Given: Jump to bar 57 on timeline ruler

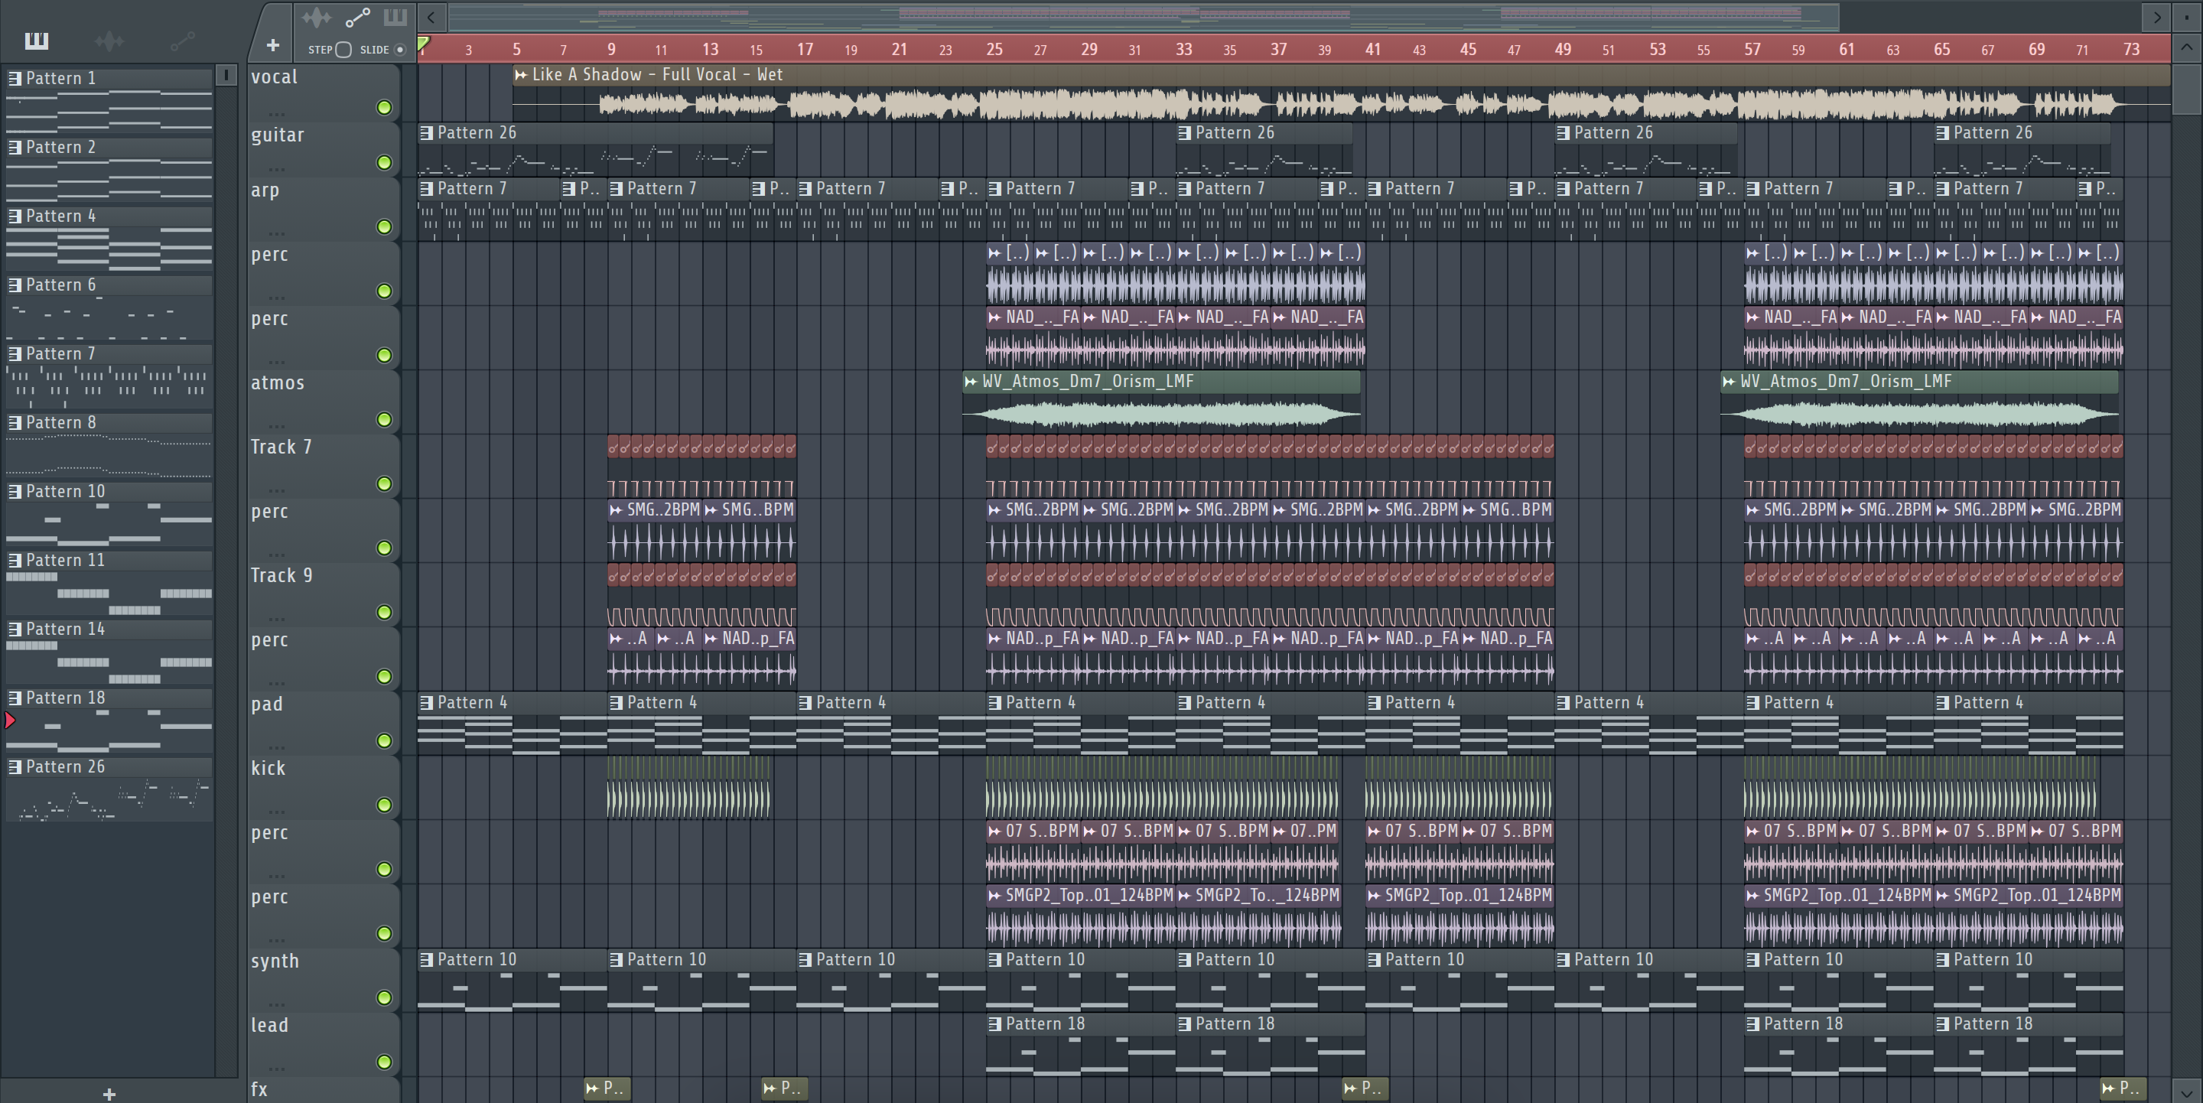Looking at the screenshot, I should coord(1752,50).
